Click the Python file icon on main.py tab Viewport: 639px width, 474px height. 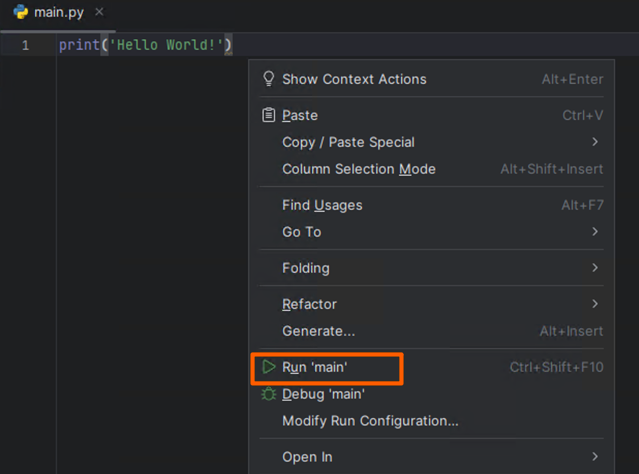click(21, 12)
